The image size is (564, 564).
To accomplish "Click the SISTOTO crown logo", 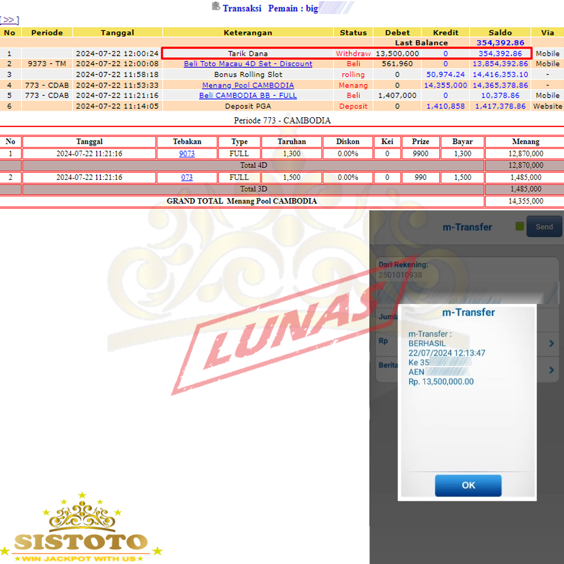I will [82, 527].
